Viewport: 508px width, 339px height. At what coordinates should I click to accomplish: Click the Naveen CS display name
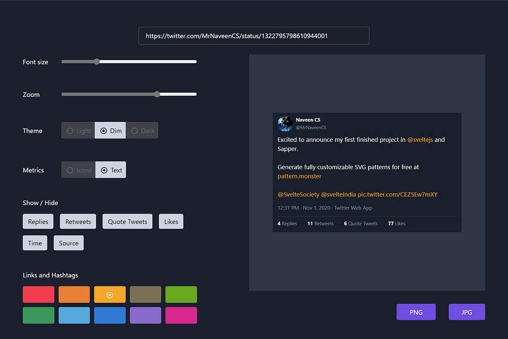click(x=308, y=120)
